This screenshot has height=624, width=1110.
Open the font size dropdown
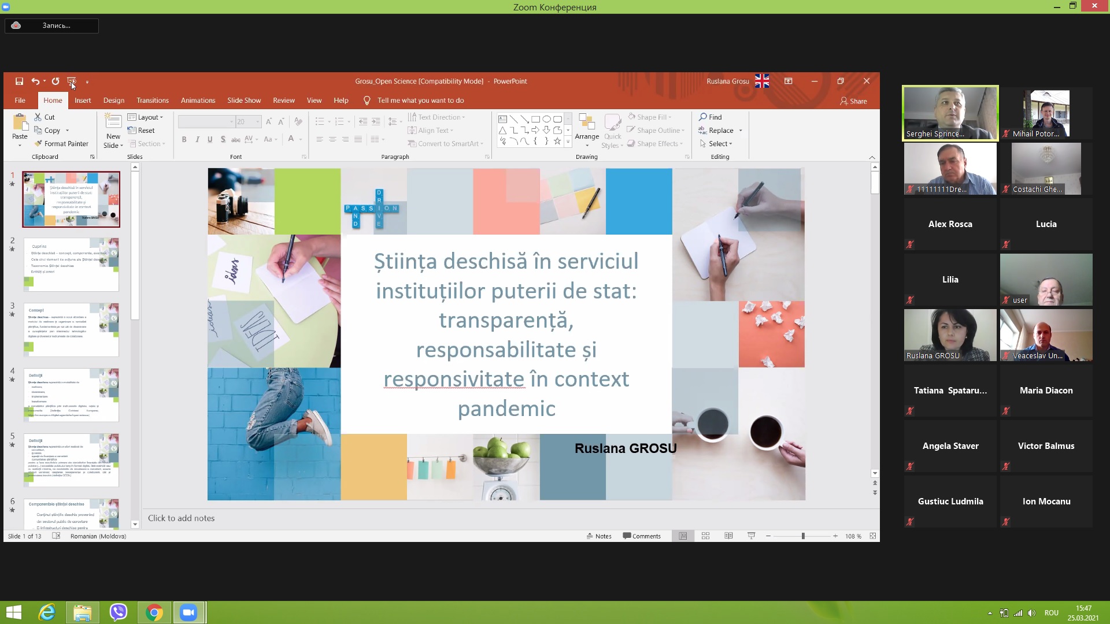pos(258,121)
